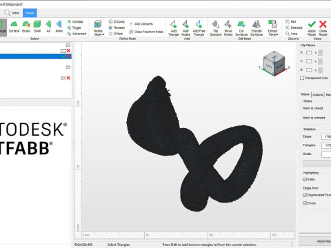Select the highlighted blue tree row

(36, 56)
